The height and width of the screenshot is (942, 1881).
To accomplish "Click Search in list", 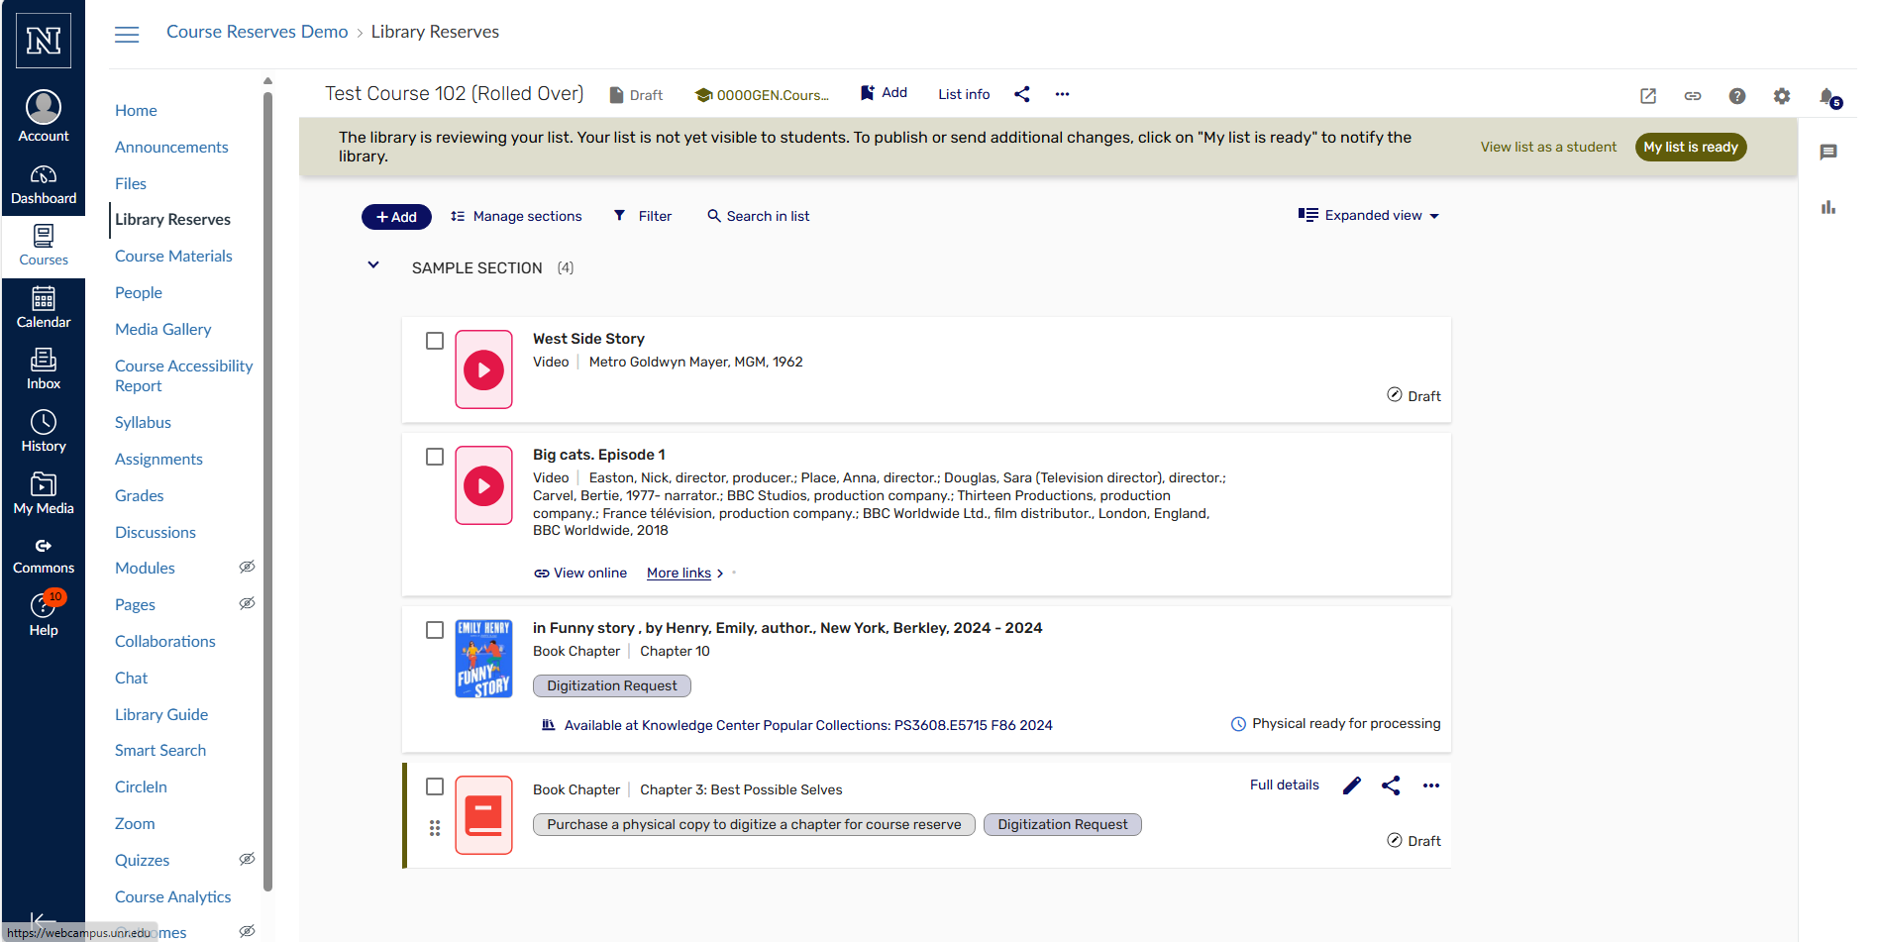I will pos(758,216).
